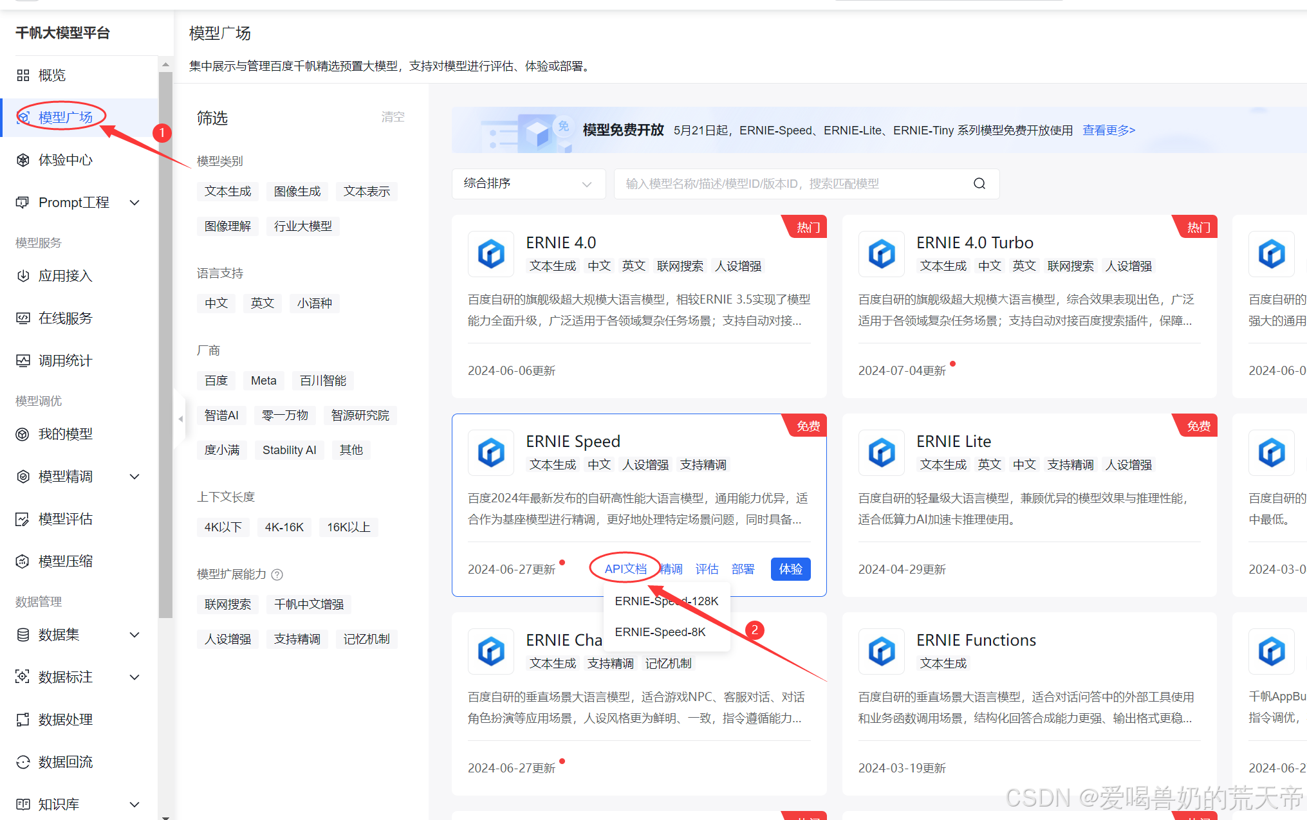Image resolution: width=1307 pixels, height=820 pixels.
Task: Click the 数据处理 sidebar icon
Action: coord(23,720)
